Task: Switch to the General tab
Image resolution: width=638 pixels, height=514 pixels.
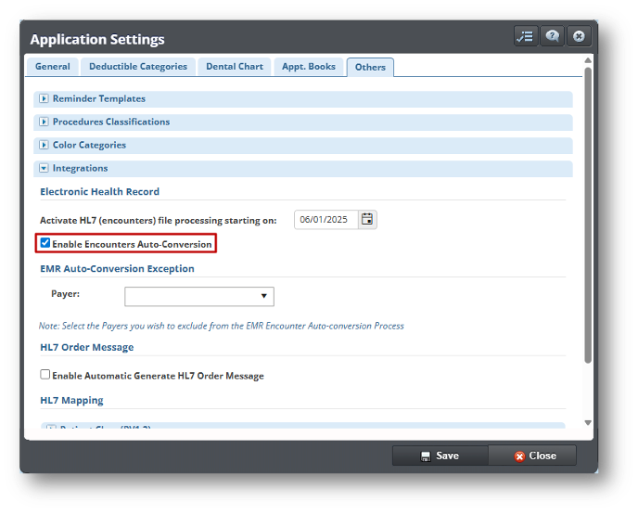Action: coord(53,67)
